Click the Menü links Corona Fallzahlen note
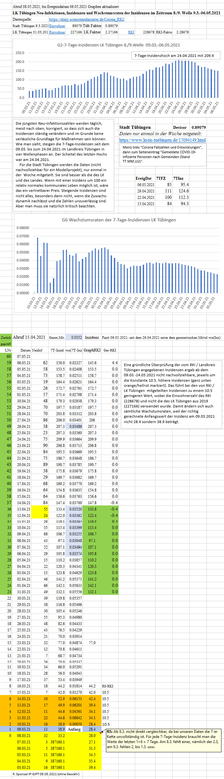The image size is (224, 779). point(163,154)
